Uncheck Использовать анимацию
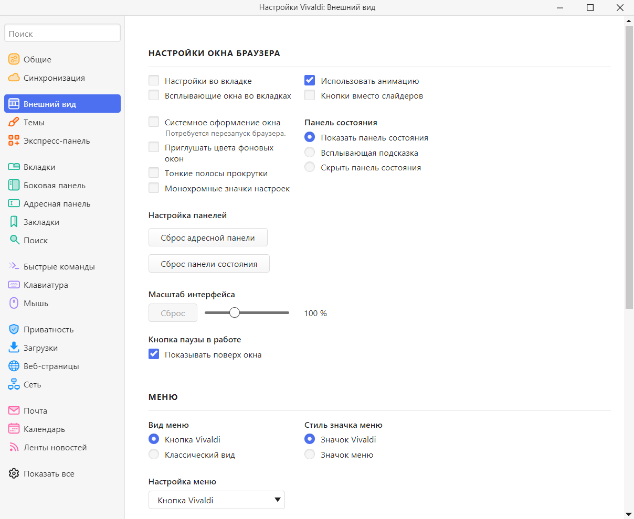The image size is (634, 519). tap(310, 81)
